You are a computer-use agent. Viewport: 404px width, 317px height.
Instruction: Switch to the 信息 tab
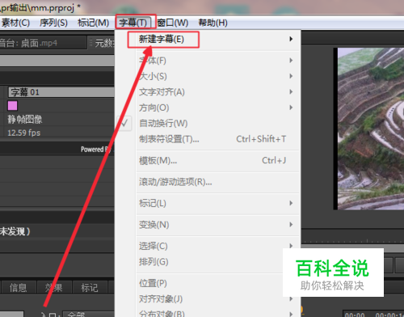[19, 288]
